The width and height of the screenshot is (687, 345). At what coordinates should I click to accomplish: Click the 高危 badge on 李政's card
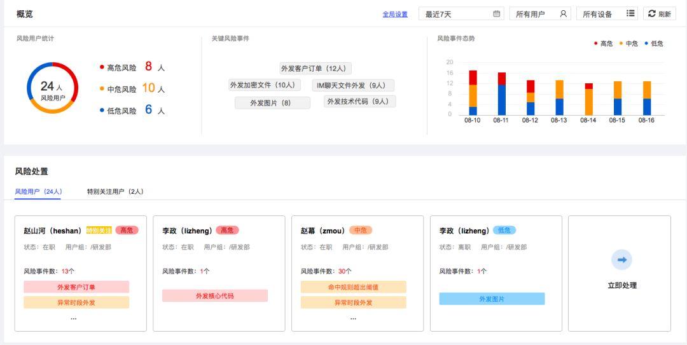coord(227,231)
